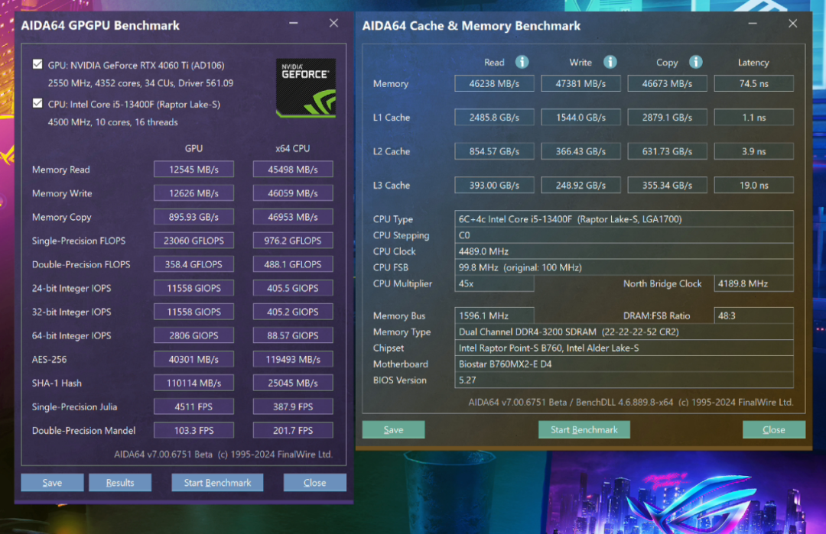Save the GPGPU Benchmark results
826x534 pixels.
[52, 483]
